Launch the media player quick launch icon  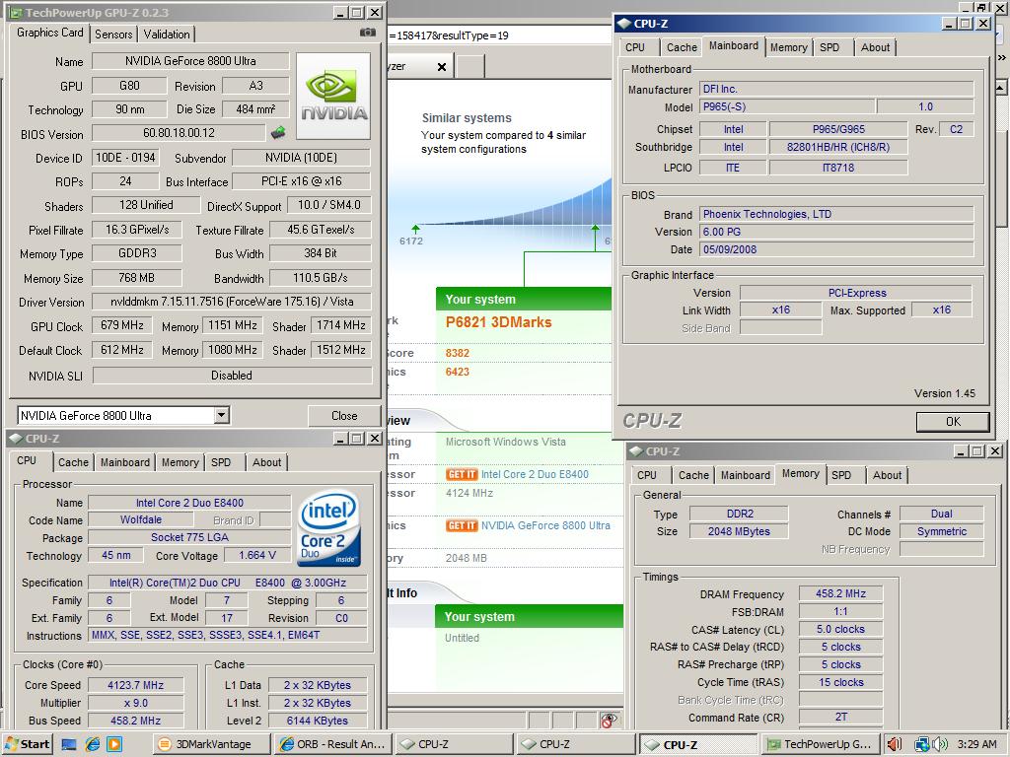pyautogui.click(x=114, y=744)
